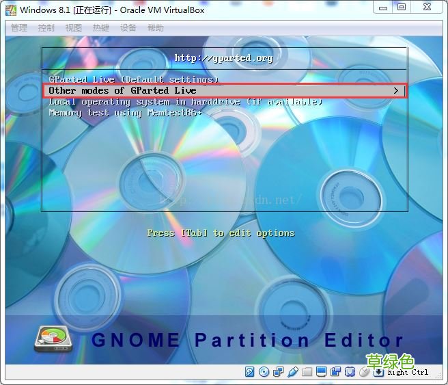Select Local operating system in harddrive entry
This screenshot has height=385, width=448.
186,102
